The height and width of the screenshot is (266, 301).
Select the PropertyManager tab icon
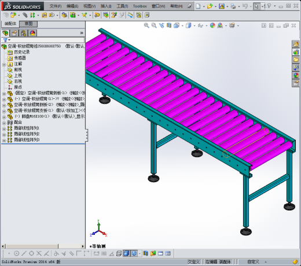14,34
